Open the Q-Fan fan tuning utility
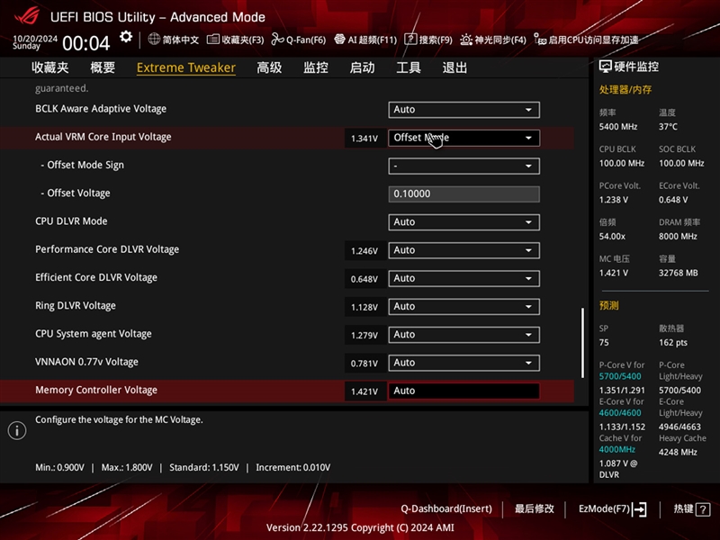The image size is (720, 540). [302, 39]
